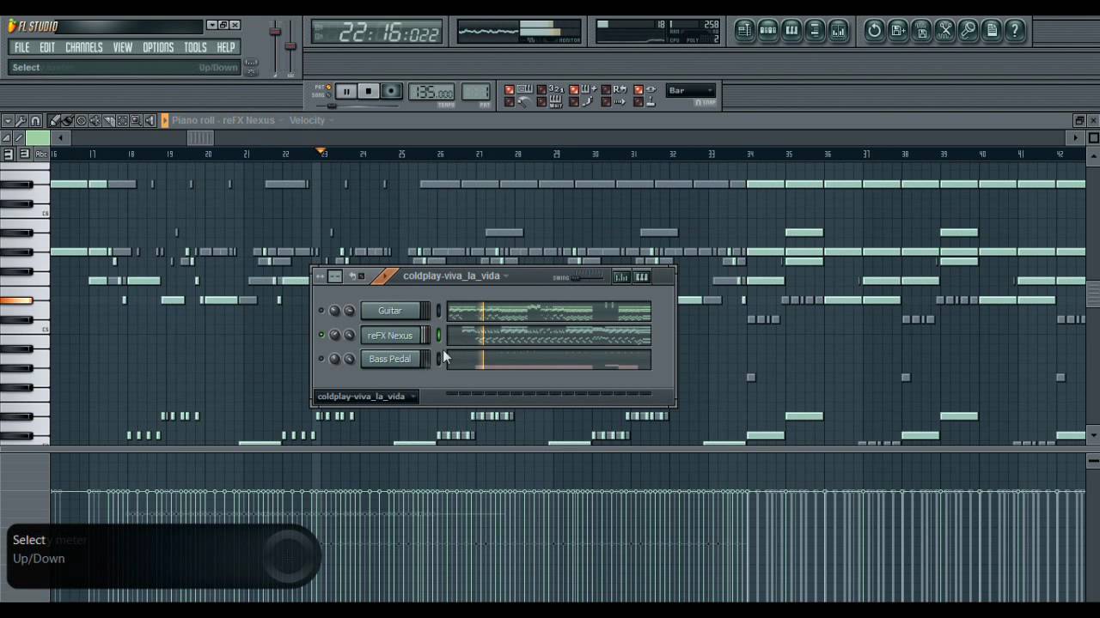Click the Guitar channel volume knob

coord(349,311)
